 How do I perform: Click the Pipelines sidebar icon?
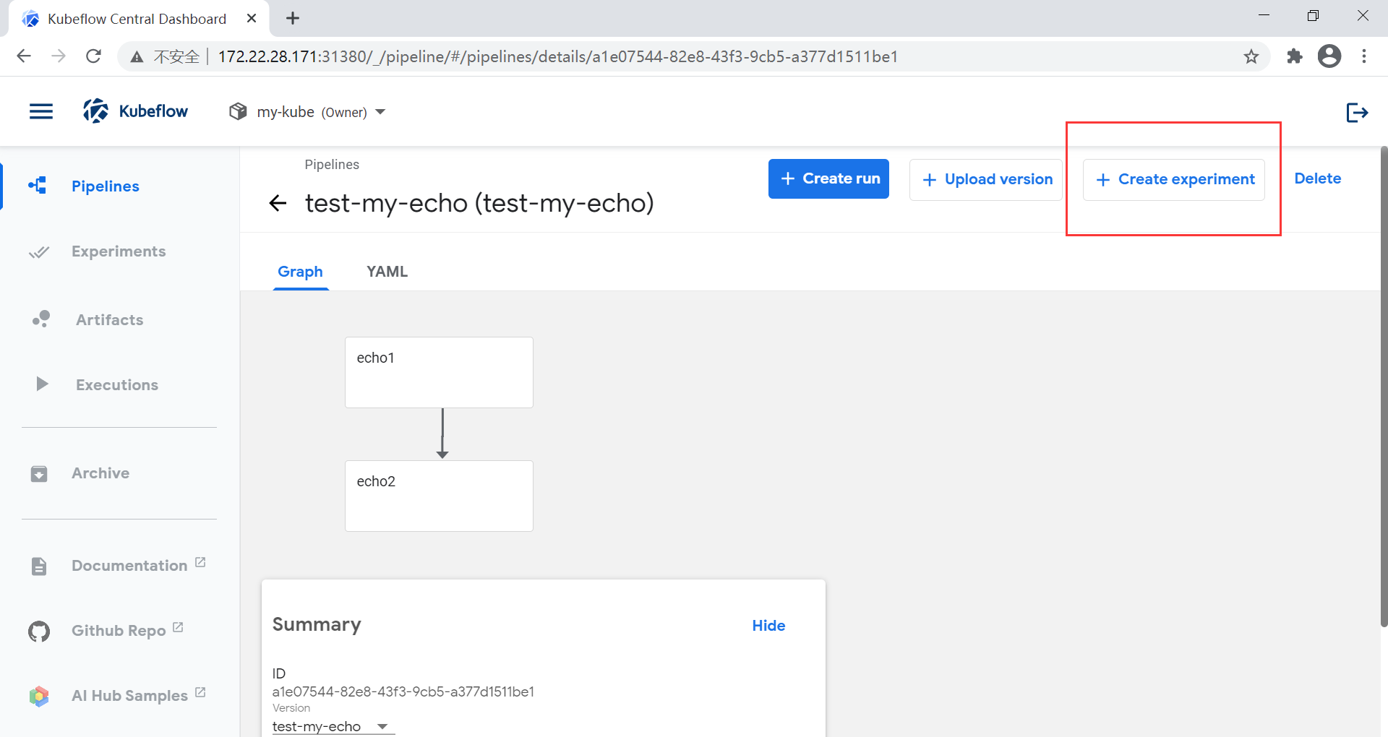tap(38, 186)
